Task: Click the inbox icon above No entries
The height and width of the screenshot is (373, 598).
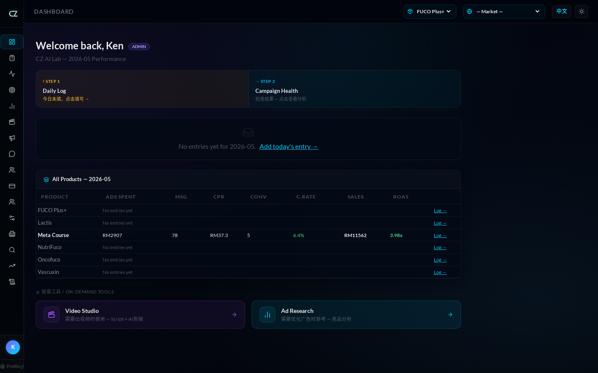Action: (x=248, y=132)
